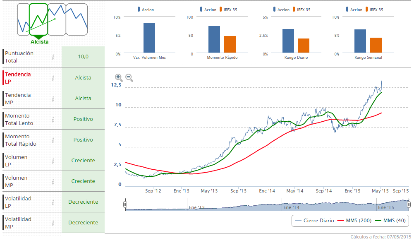The height and width of the screenshot is (243, 414).
Task: Open info icon for Tendencia LP
Action: (53, 78)
